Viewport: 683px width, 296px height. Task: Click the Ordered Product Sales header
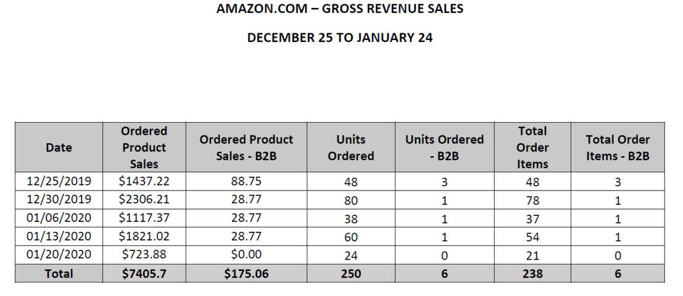(144, 147)
